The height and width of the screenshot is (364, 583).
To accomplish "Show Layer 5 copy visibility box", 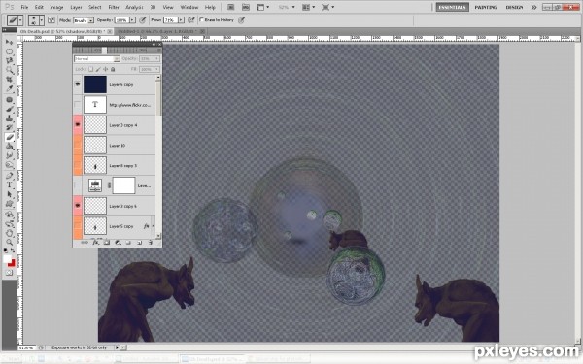I will [78, 226].
